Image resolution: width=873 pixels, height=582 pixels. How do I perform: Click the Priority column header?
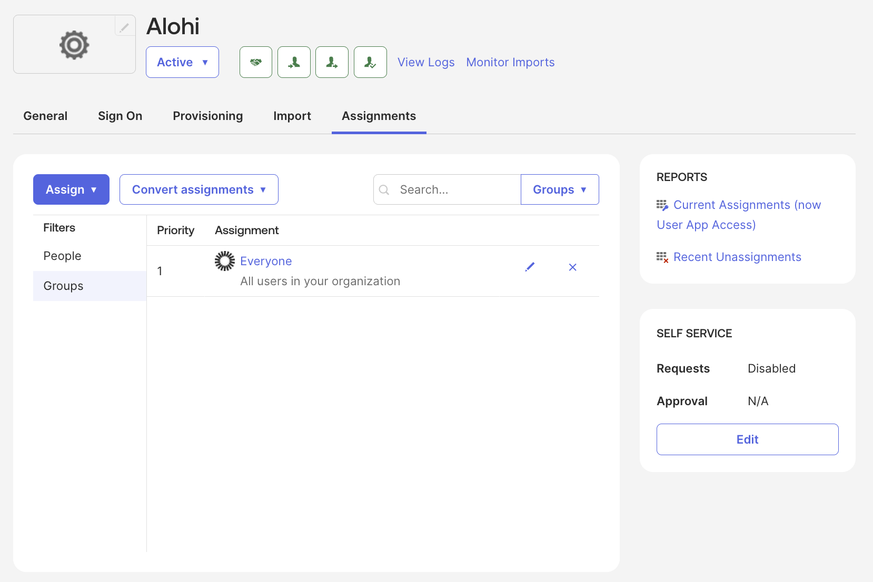(176, 230)
